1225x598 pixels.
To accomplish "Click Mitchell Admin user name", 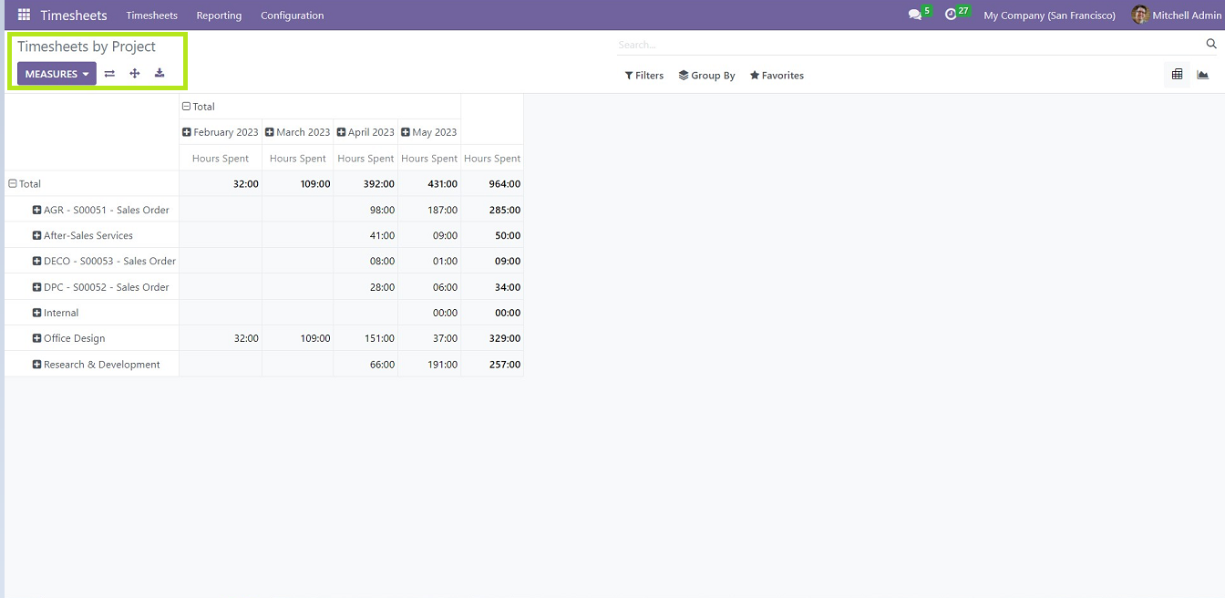I will point(1187,15).
